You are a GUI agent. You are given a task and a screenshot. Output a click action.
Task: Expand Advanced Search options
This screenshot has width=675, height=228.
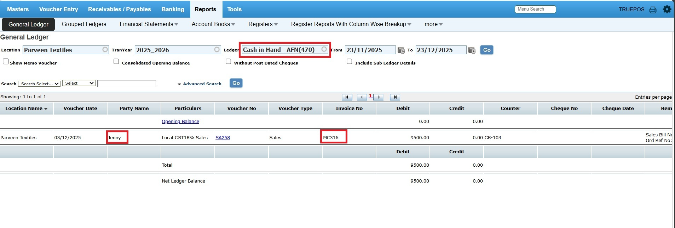tap(200, 84)
